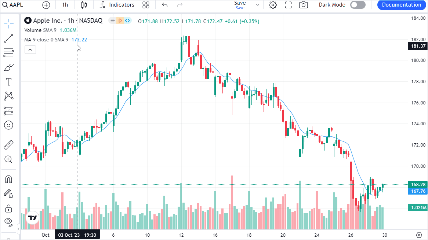This screenshot has width=428, height=240.
Task: Collapse the indicator legend chevron
Action: [30, 49]
